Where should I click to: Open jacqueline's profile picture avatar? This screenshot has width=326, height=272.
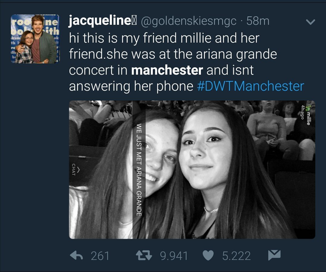pyautogui.click(x=35, y=39)
